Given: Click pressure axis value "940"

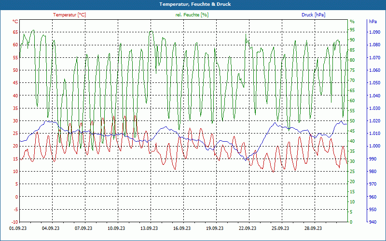Looking at the screenshot, I should point(373,222).
